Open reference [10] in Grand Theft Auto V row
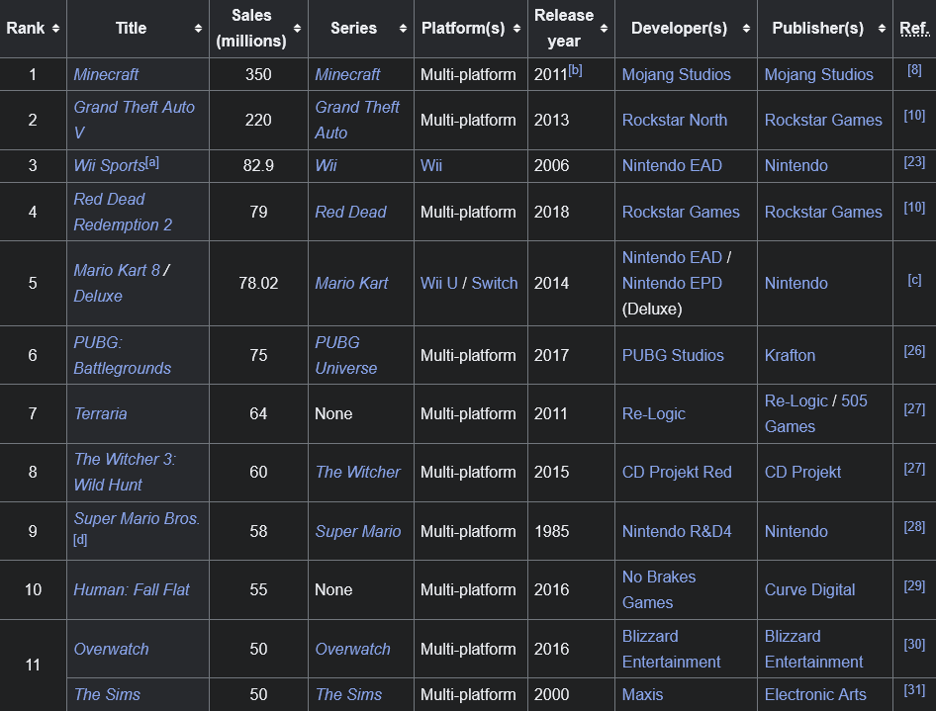936x711 pixels. point(914,115)
